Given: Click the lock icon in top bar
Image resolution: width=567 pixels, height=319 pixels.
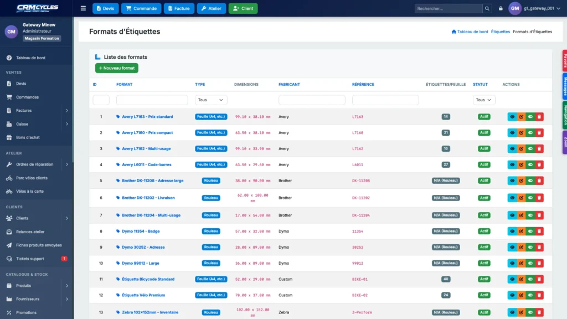Looking at the screenshot, I should tap(501, 8).
